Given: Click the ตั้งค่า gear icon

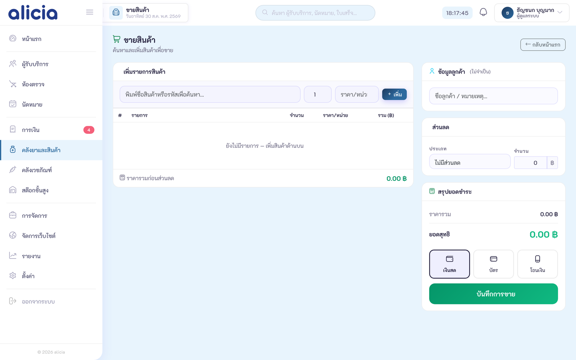Looking at the screenshot, I should (x=13, y=276).
